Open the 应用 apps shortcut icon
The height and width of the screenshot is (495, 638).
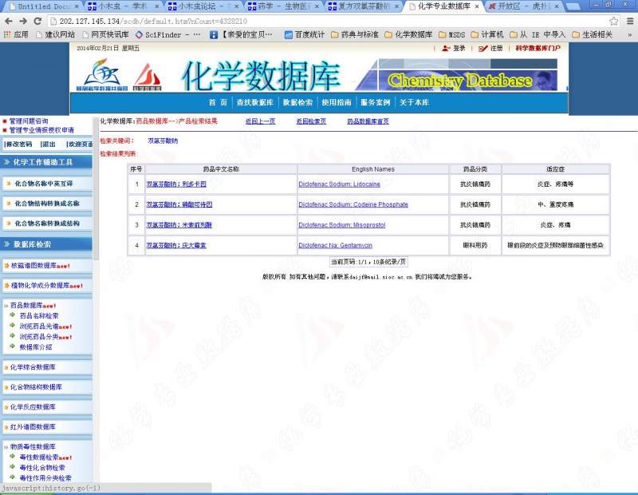pyautogui.click(x=16, y=34)
